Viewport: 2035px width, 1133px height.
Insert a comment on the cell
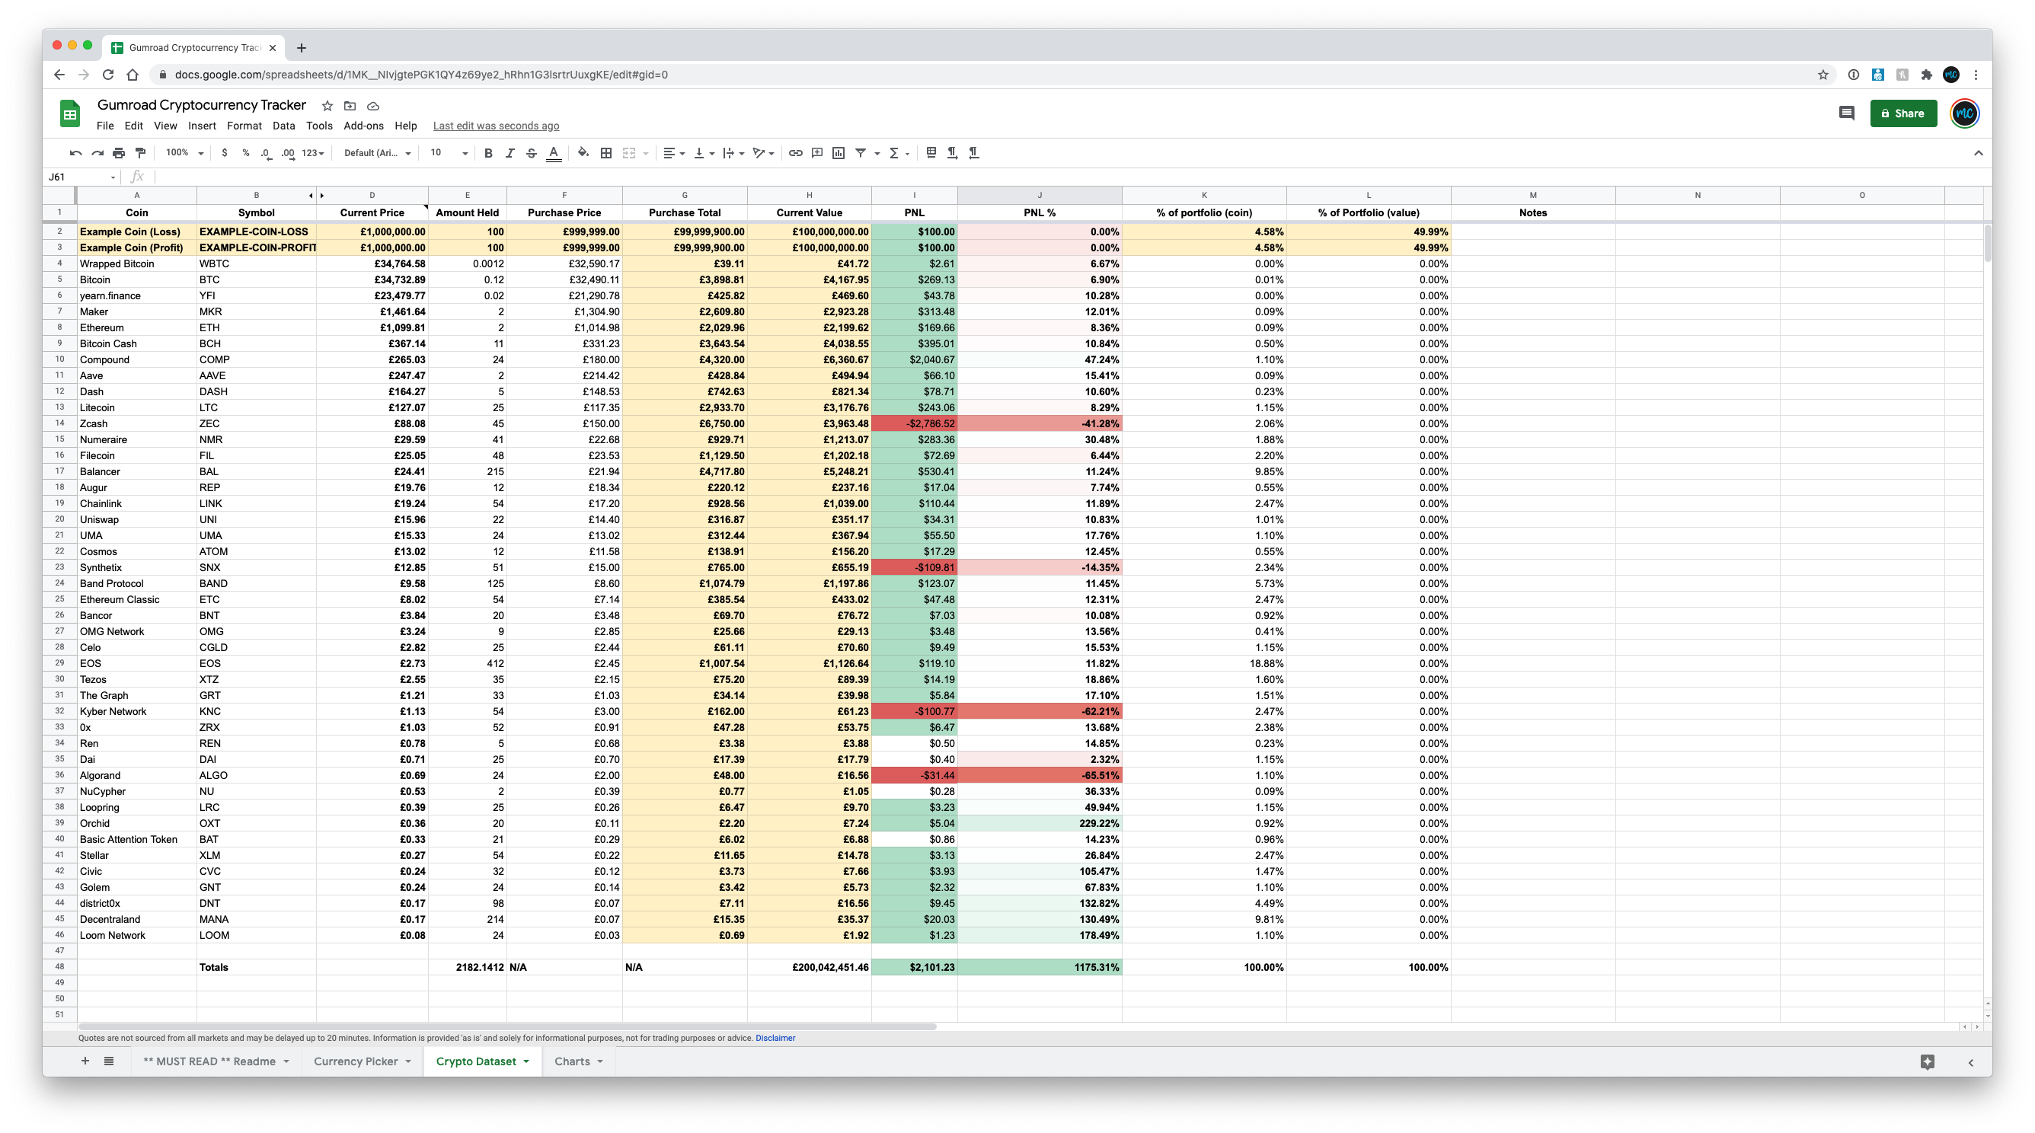pyautogui.click(x=816, y=152)
